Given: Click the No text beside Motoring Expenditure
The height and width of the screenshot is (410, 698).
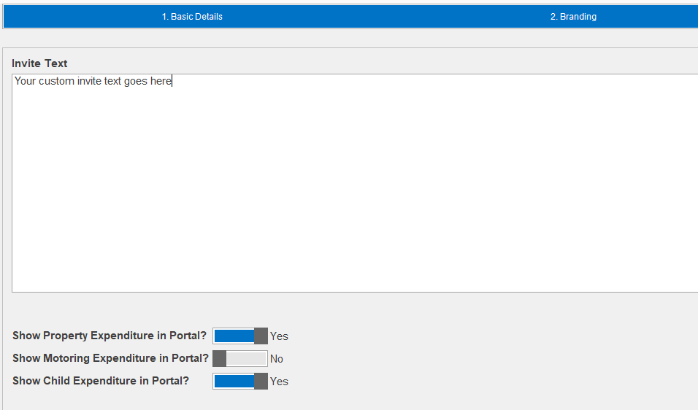Looking at the screenshot, I should [277, 359].
